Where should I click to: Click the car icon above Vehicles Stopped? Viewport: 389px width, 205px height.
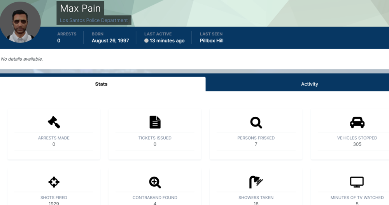pos(357,122)
